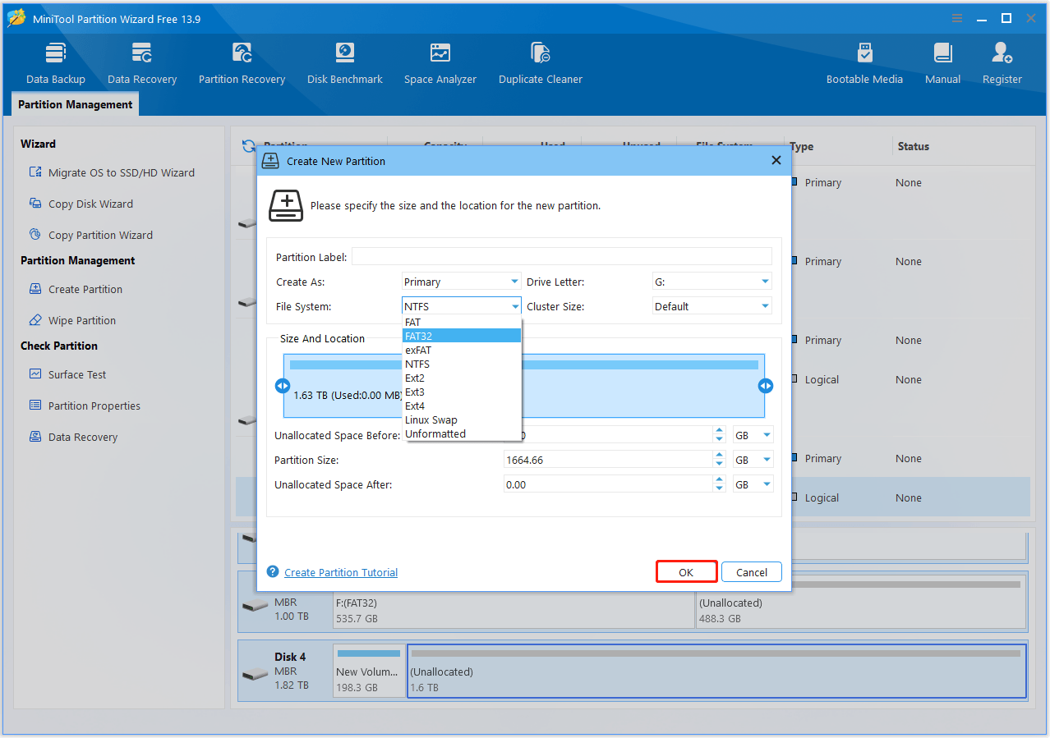Screen dimensions: 1050x738
Task: Switch to Partition Management tab
Action: pos(75,104)
